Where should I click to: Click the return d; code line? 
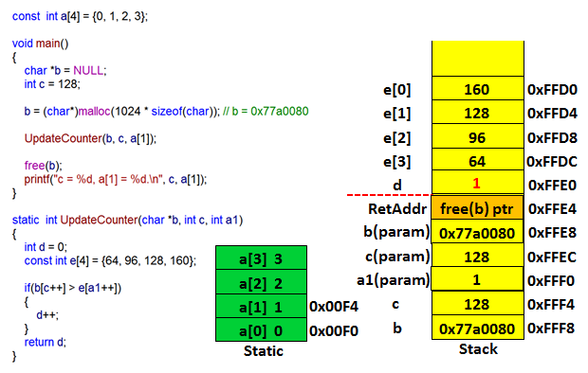[x=45, y=342]
